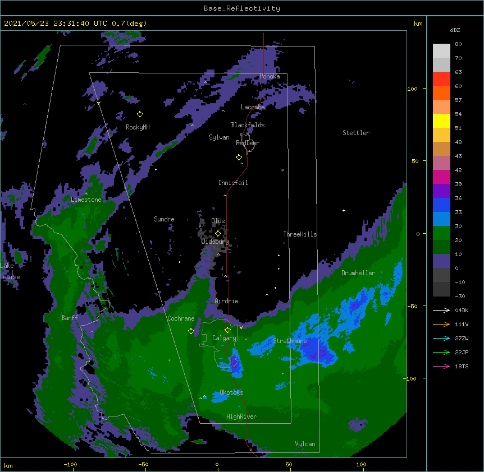The height and width of the screenshot is (472, 484).
Task: Click the purple 39 dBZ swatch
Action: [441, 191]
